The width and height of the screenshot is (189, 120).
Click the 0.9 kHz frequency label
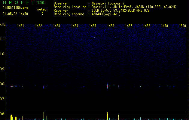(2, 69)
